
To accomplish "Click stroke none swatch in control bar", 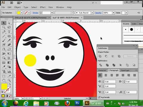I will (26, 13).
